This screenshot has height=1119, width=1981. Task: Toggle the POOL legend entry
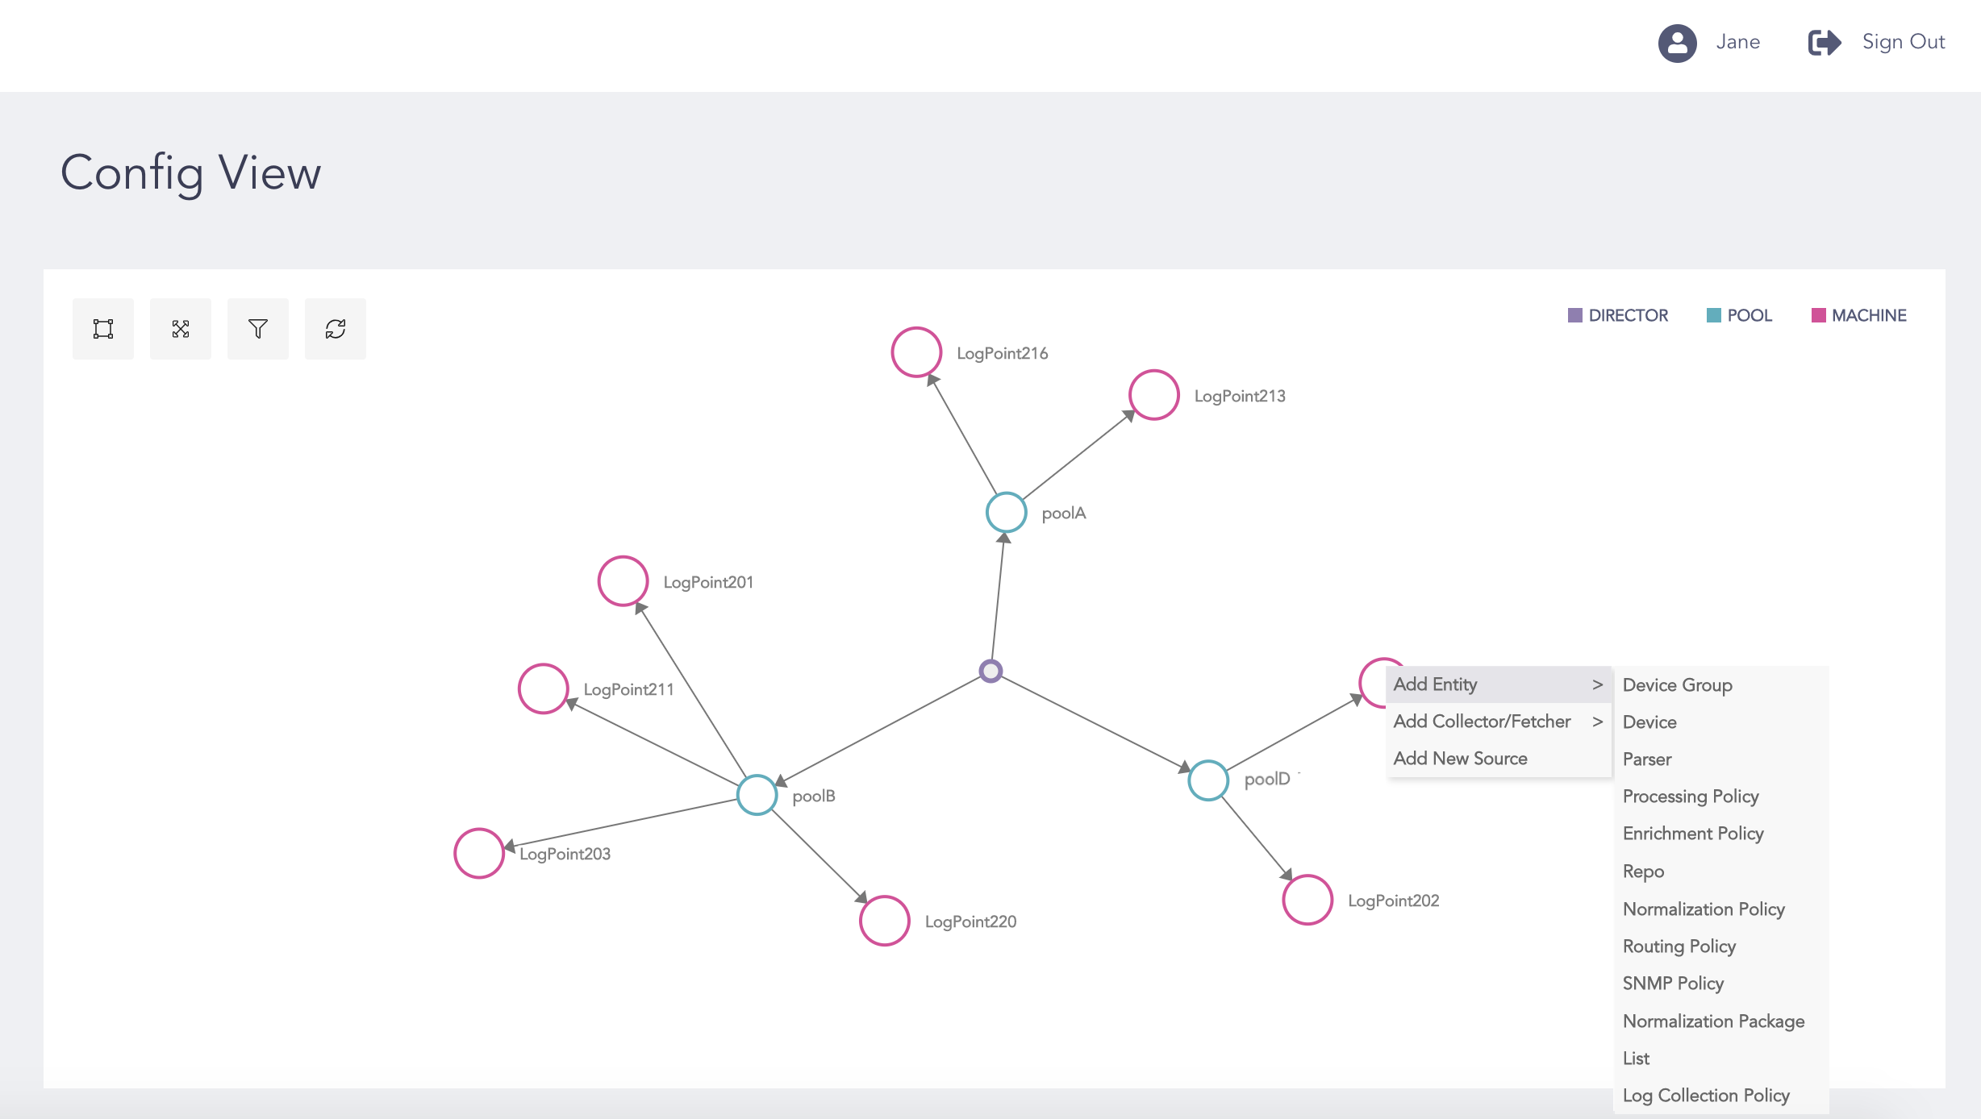pyautogui.click(x=1740, y=315)
